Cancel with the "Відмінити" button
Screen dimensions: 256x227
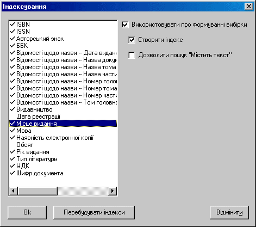(229, 212)
